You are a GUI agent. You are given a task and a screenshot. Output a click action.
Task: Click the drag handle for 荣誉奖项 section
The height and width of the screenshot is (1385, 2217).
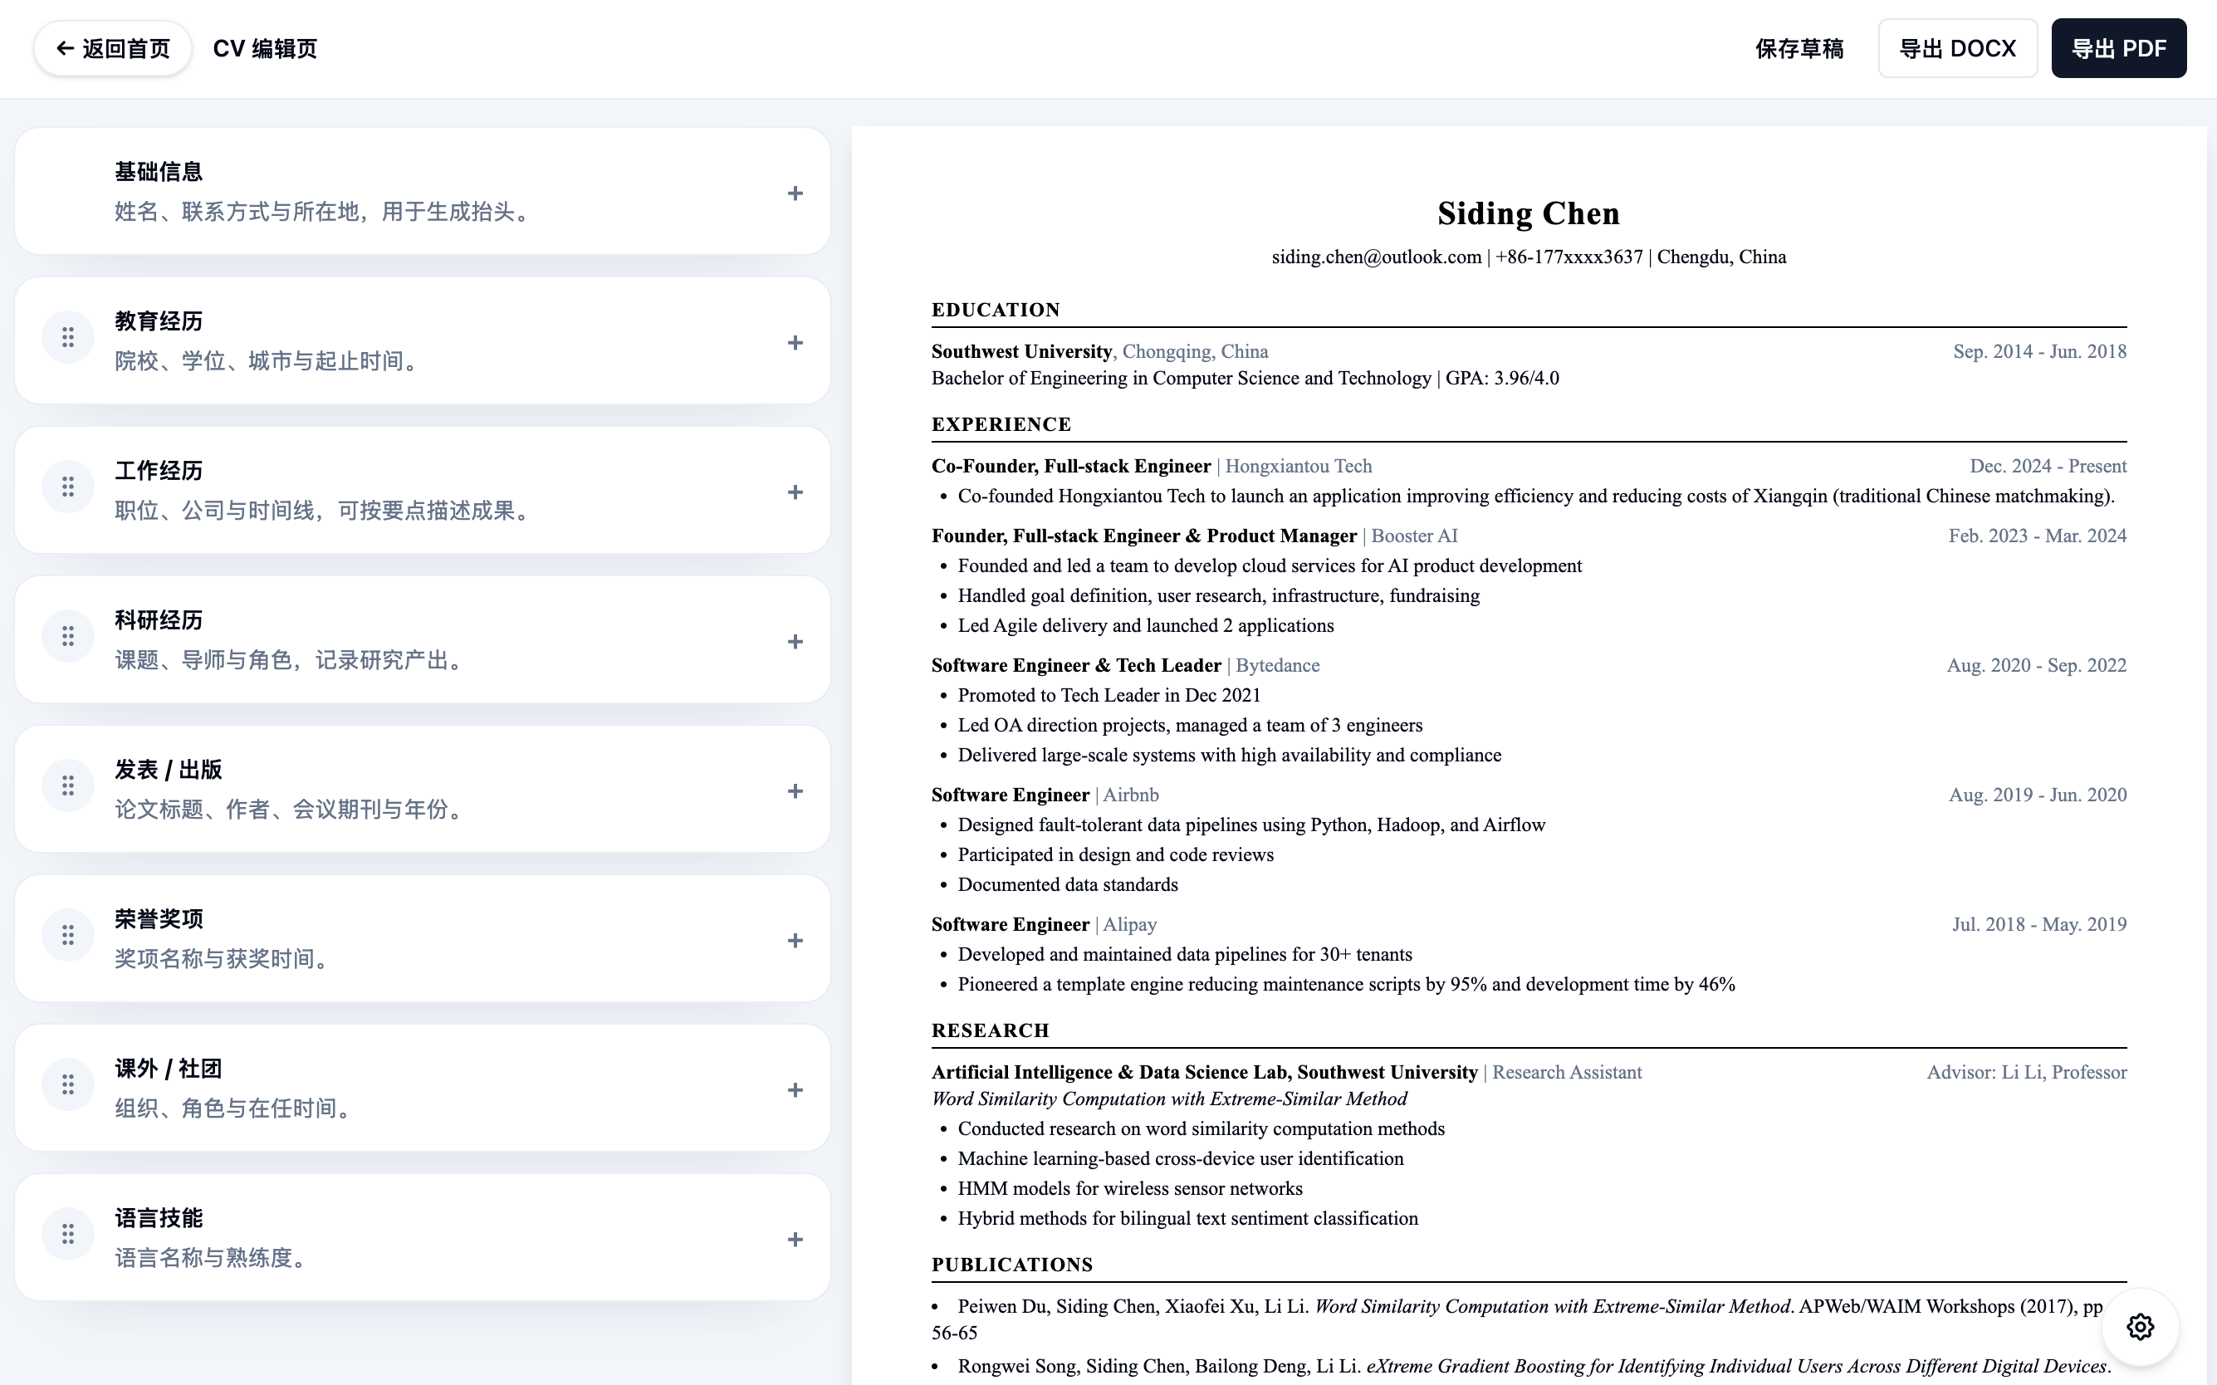(68, 935)
